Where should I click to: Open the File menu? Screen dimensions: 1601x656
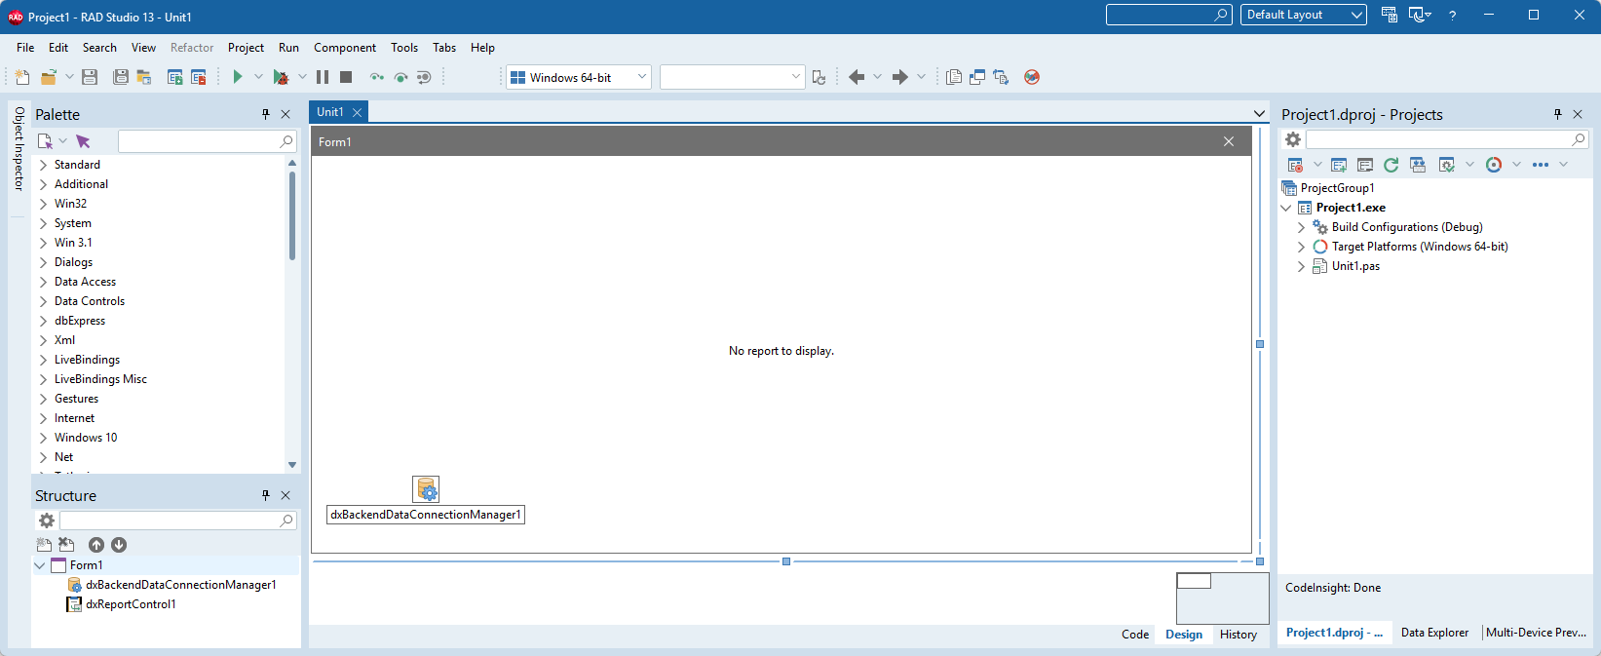click(x=25, y=48)
